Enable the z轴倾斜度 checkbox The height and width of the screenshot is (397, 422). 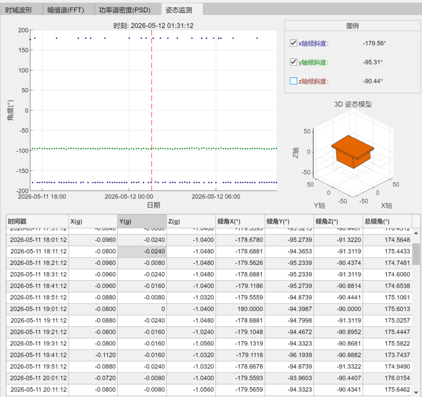pos(294,81)
